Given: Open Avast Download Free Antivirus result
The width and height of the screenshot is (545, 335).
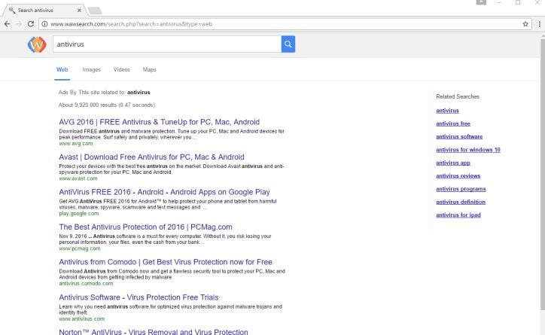Looking at the screenshot, I should point(151,157).
